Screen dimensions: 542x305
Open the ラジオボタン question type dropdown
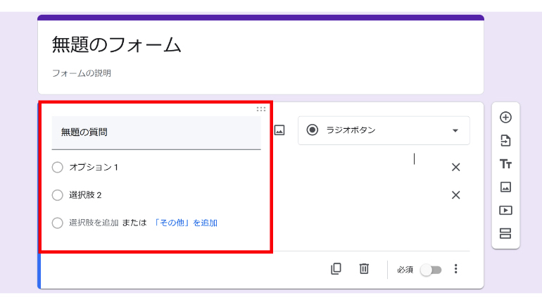coord(384,130)
